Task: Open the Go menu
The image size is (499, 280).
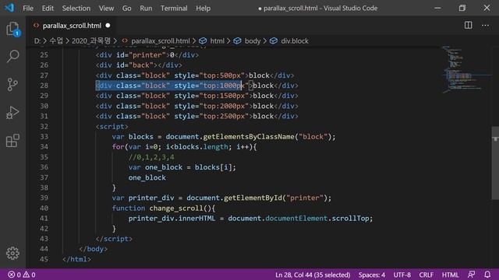Action: [x=126, y=9]
